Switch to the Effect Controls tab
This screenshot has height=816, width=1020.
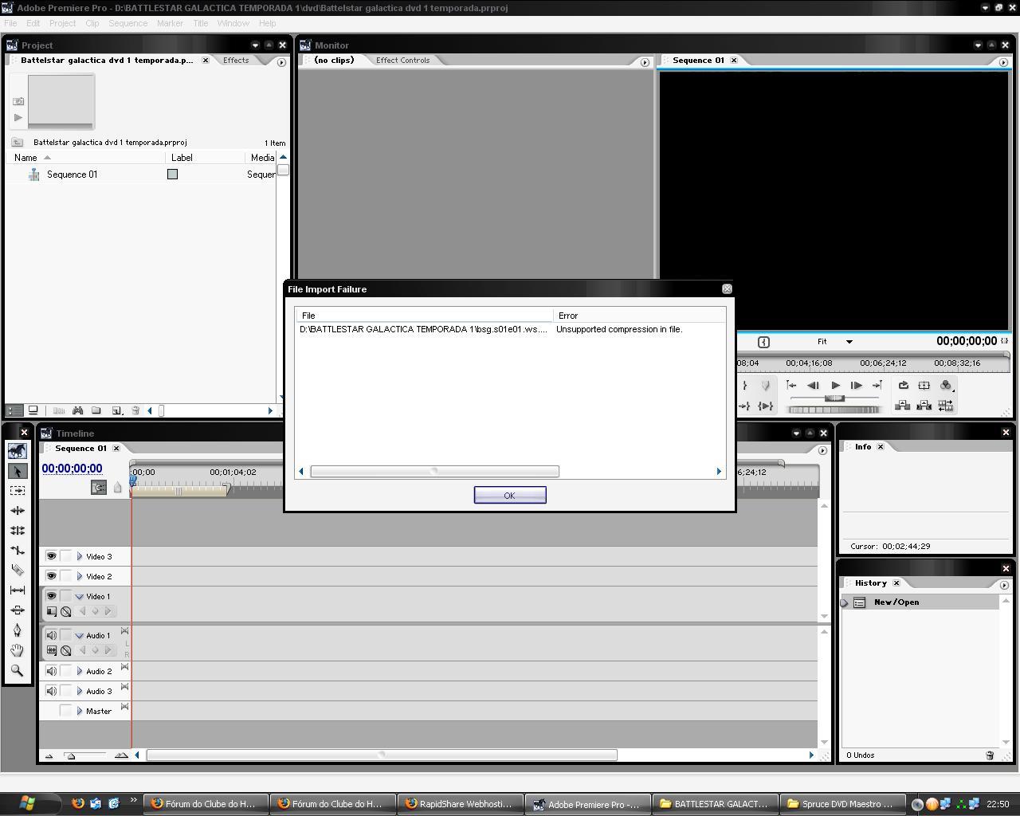pyautogui.click(x=402, y=60)
